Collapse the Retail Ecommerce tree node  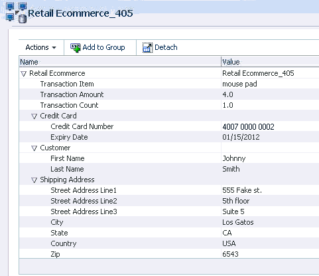click(x=23, y=74)
